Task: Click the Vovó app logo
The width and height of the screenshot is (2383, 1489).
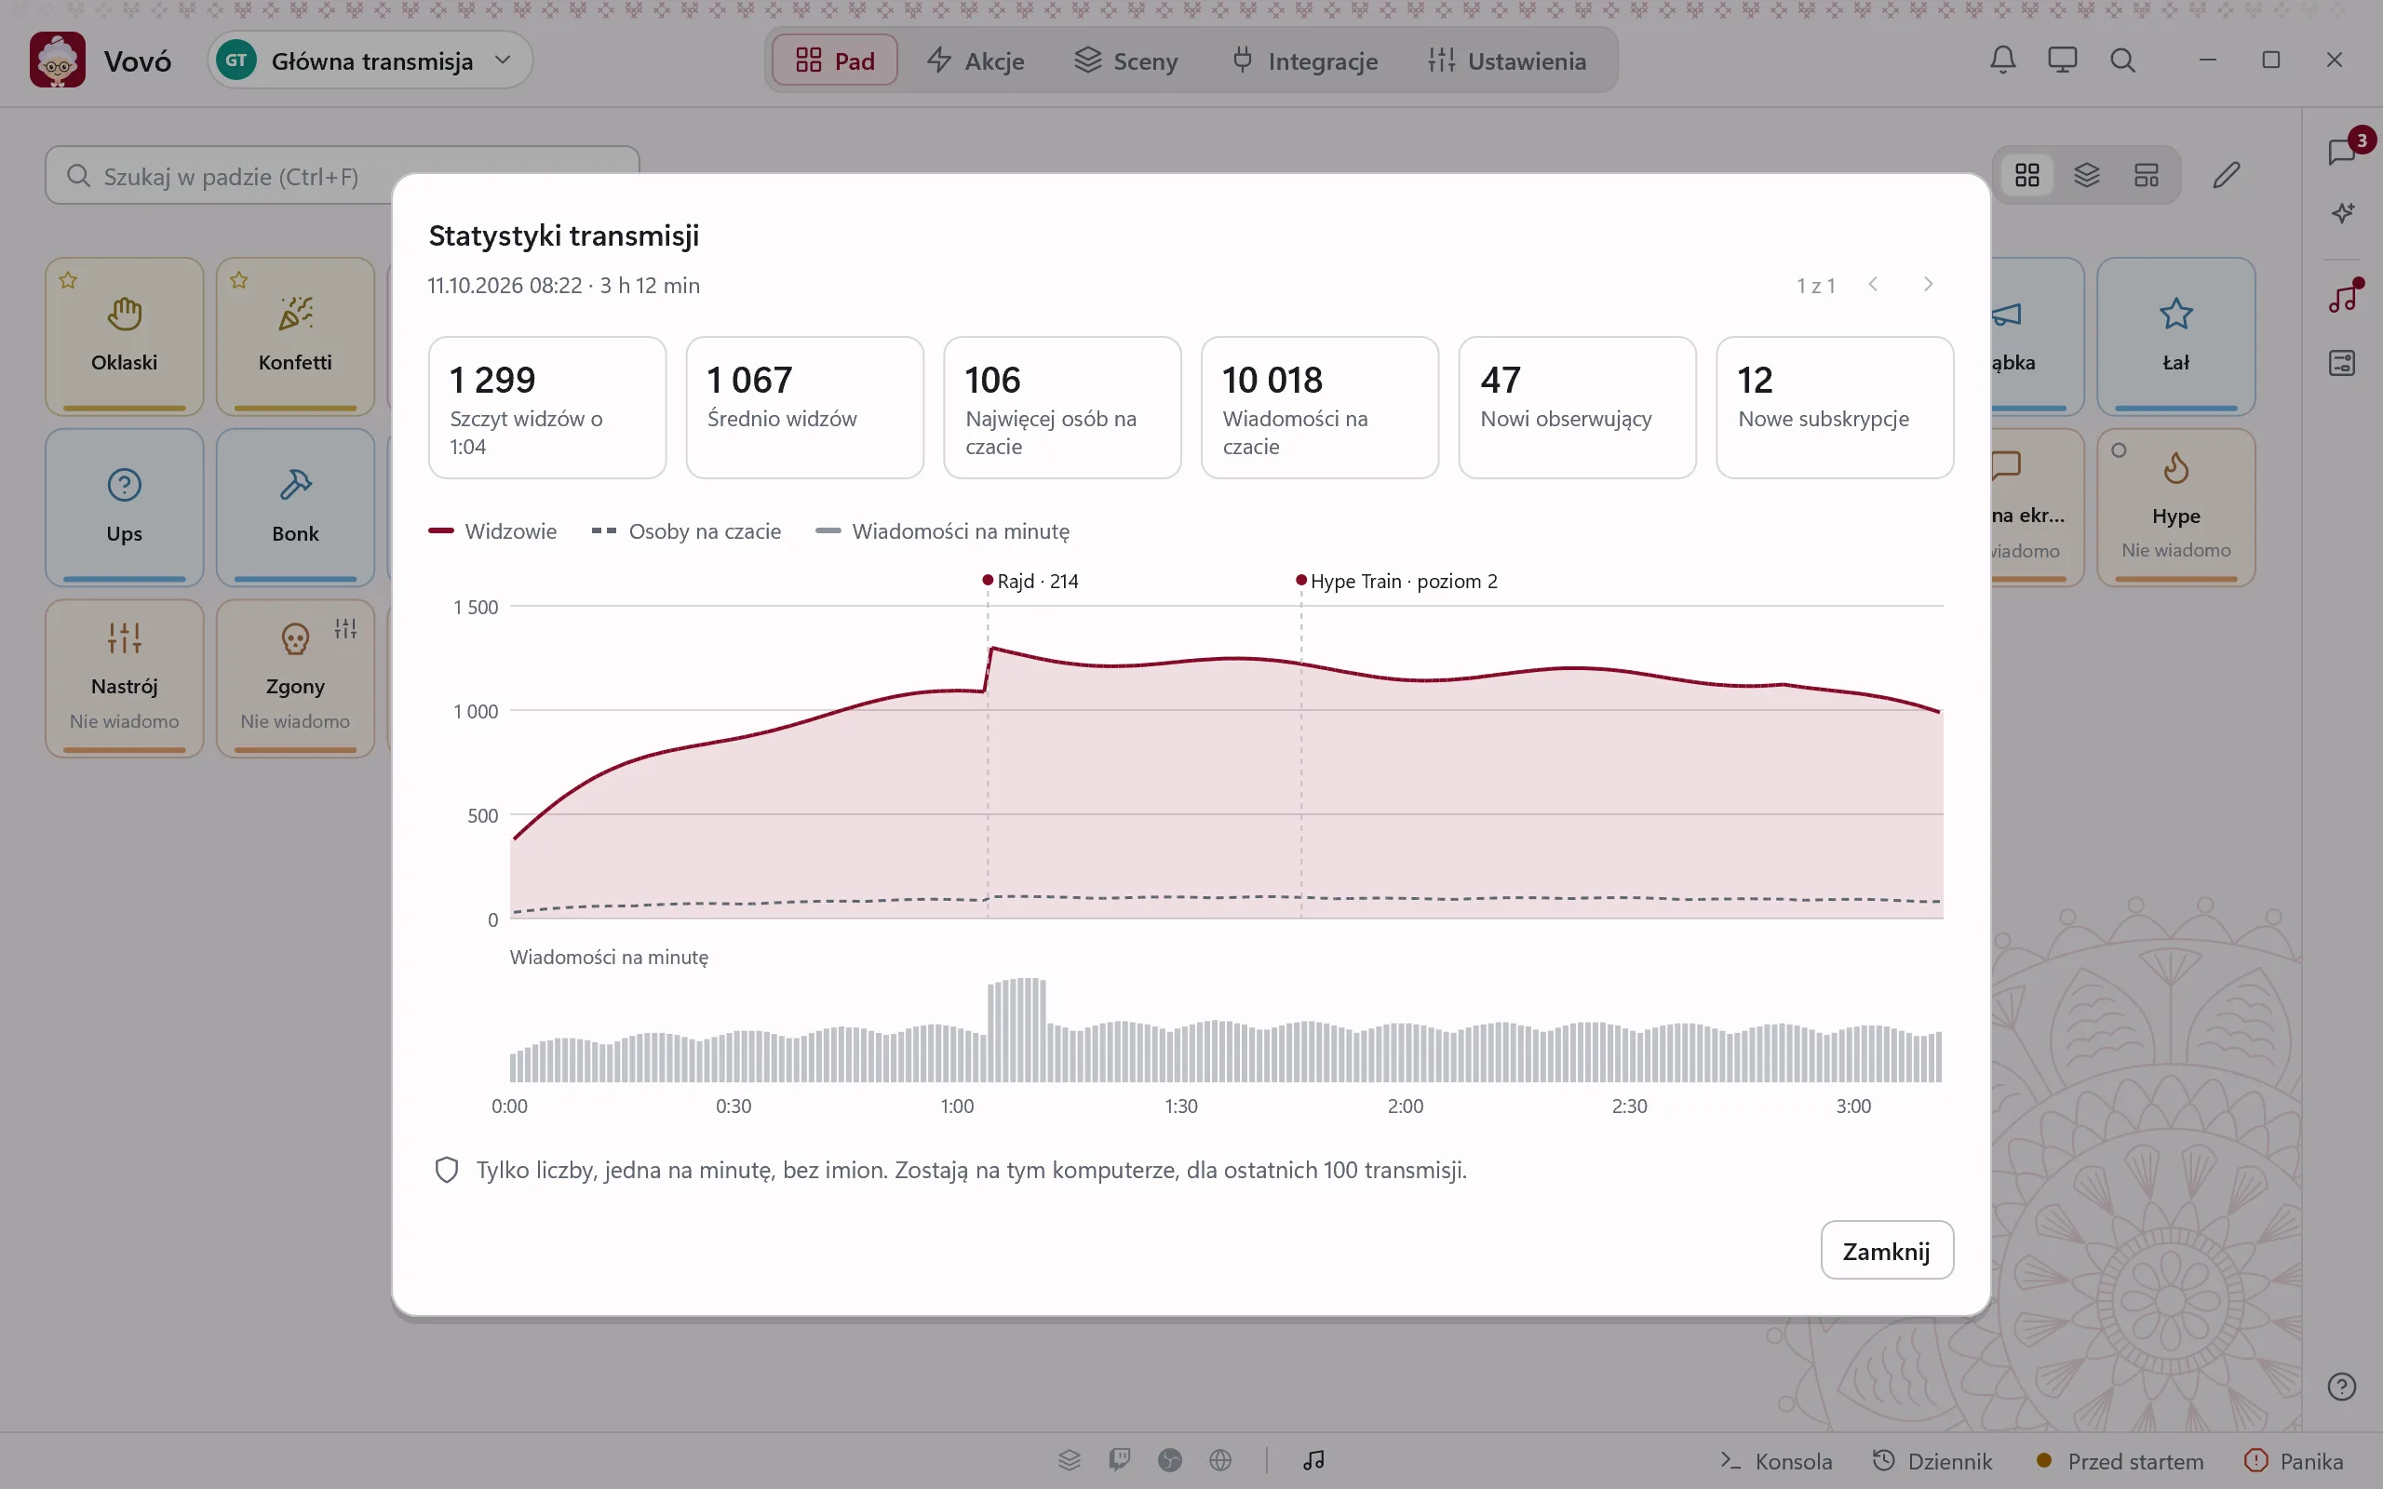Action: (57, 60)
